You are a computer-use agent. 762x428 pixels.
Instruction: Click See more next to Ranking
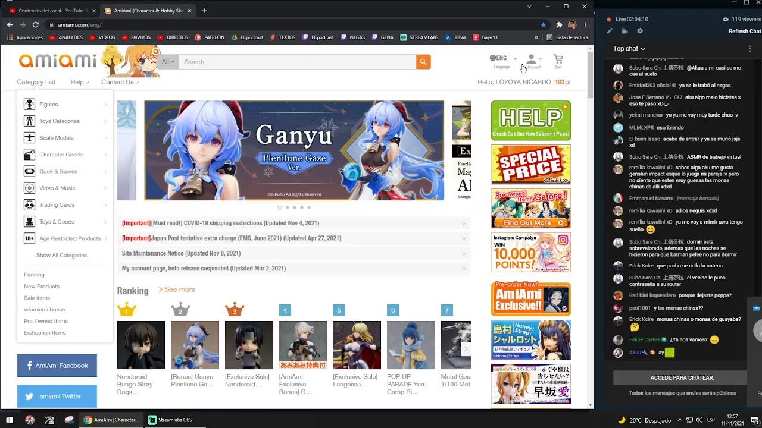(x=177, y=289)
